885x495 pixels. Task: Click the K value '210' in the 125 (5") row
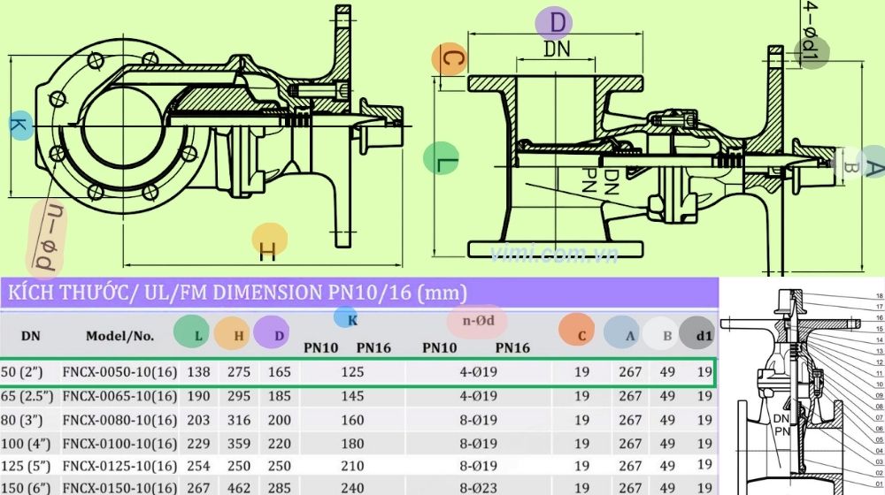coord(353,467)
